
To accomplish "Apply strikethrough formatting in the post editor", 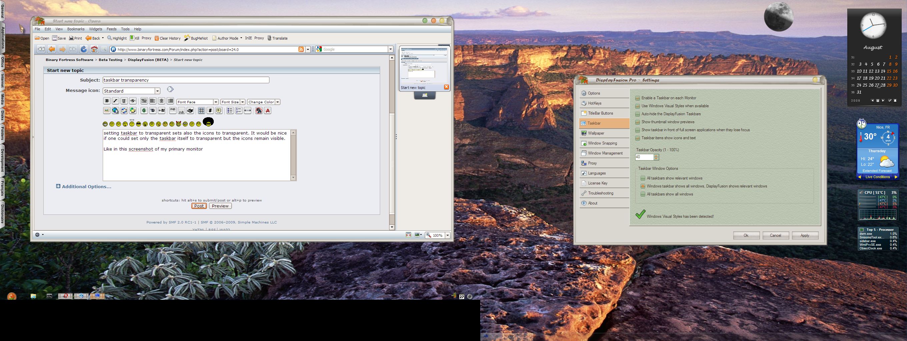I will (x=133, y=101).
